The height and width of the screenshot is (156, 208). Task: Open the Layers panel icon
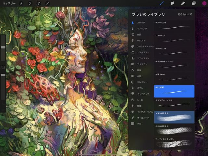pyautogui.click(x=194, y=3)
